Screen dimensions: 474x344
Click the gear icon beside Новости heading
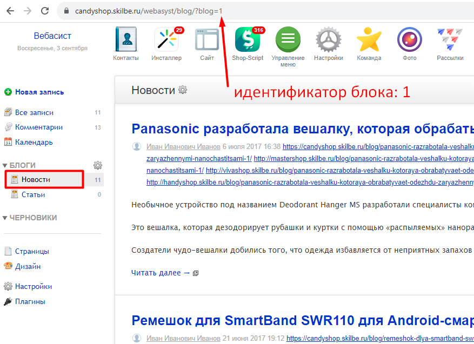[x=183, y=90]
